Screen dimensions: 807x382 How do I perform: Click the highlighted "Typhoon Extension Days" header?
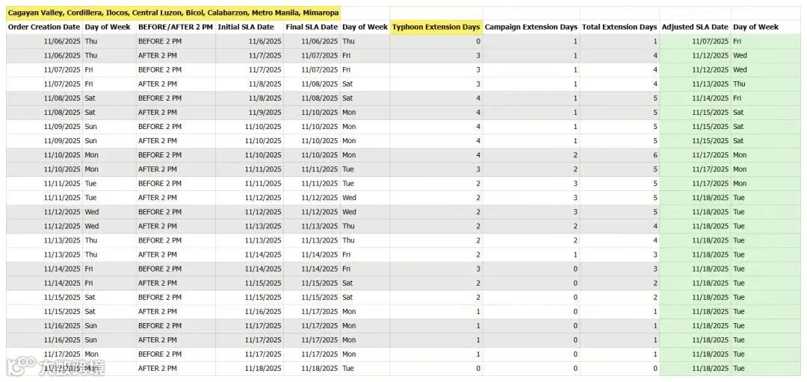click(x=436, y=27)
